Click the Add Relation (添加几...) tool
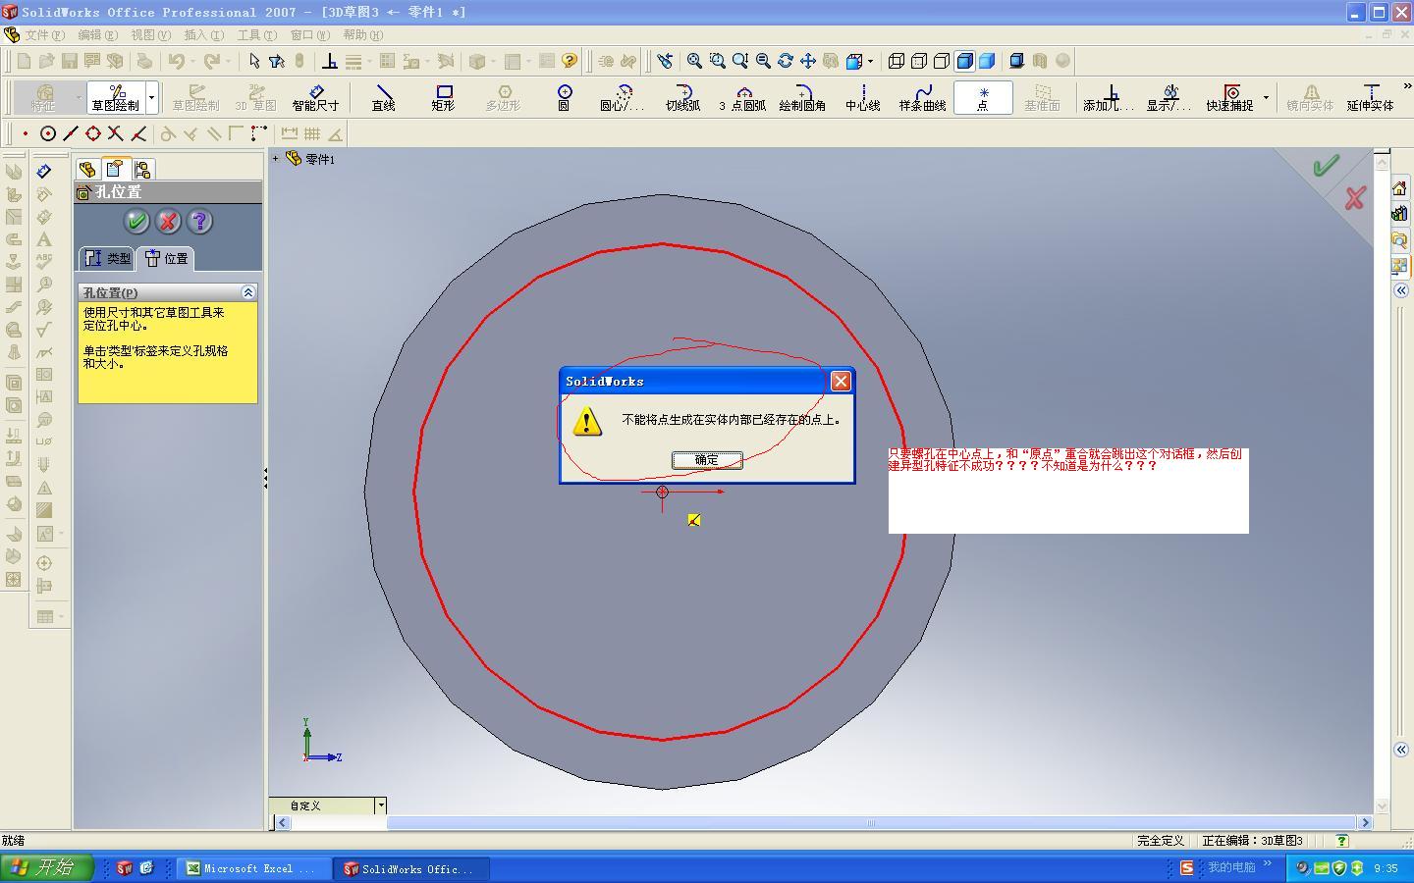1414x883 pixels. [1108, 98]
